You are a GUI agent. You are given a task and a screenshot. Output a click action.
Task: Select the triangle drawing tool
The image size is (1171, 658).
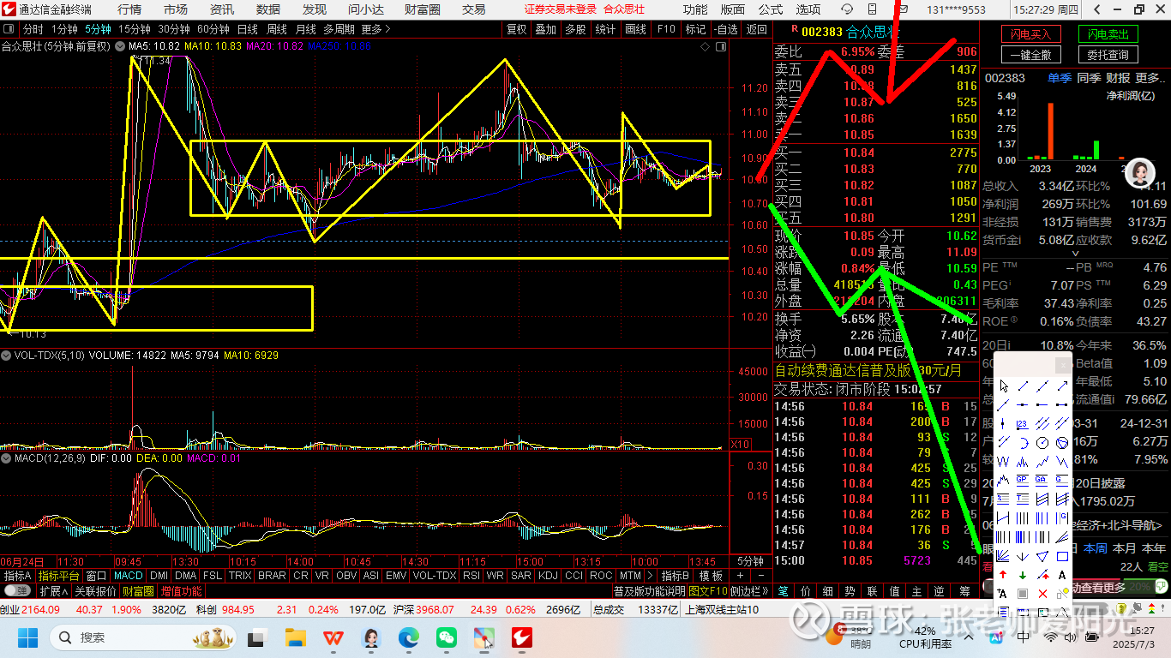point(1042,556)
